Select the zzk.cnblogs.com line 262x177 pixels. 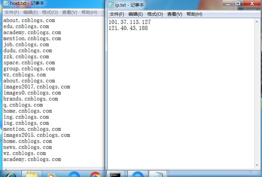[26, 57]
